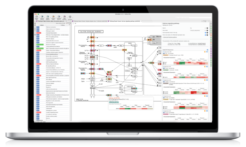Image resolution: width=246 pixels, height=147 pixels.
Task: Open the Search combo box dropdown arrow
Action: click(205, 28)
